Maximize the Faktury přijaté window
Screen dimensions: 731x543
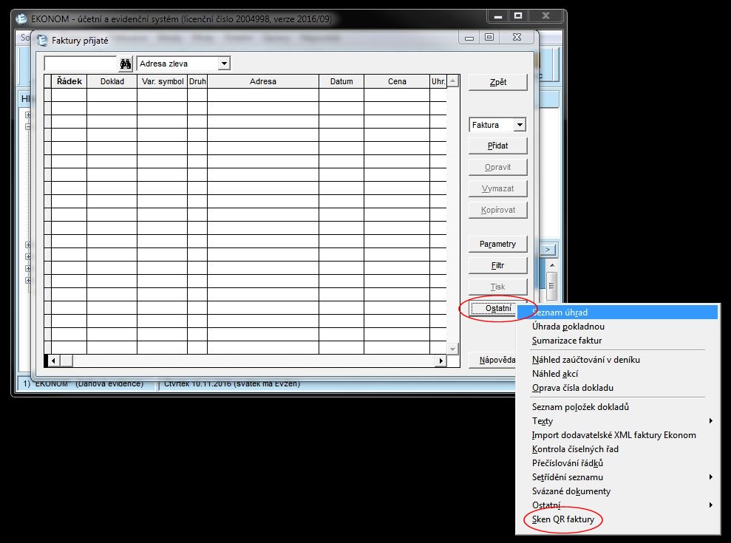(489, 37)
